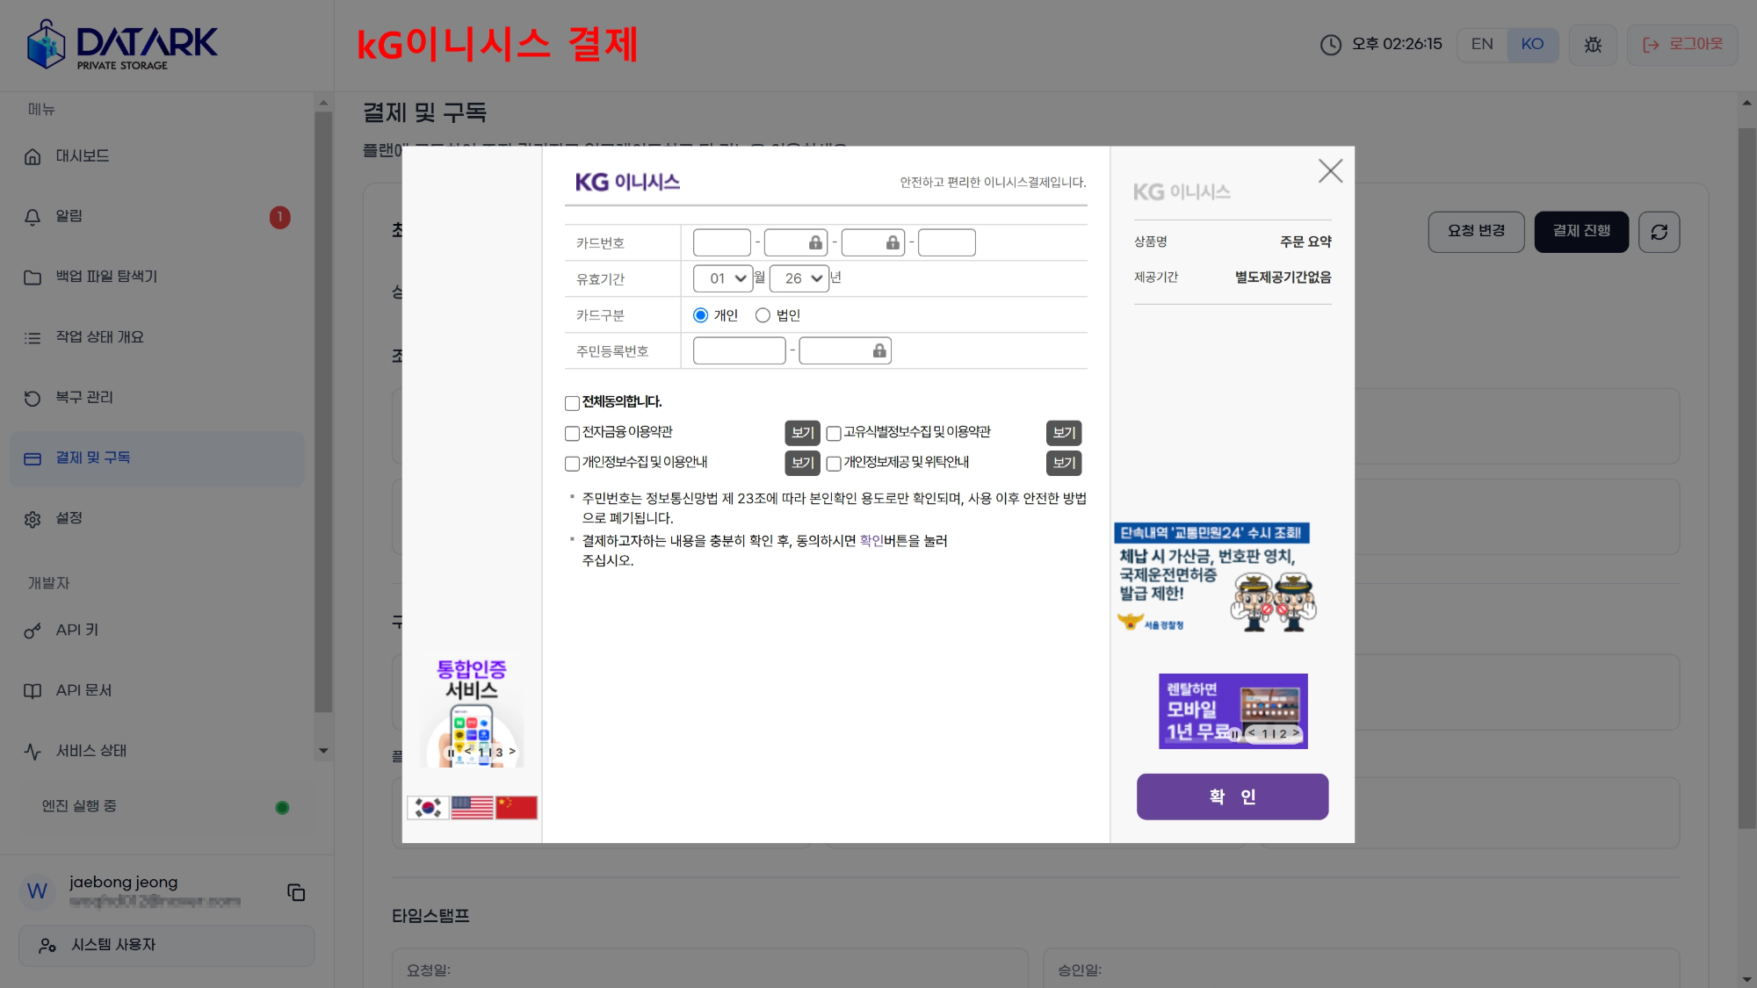The image size is (1757, 988).
Task: Check 개인정보제공 및 위탁안내 checkbox
Action: tap(834, 464)
